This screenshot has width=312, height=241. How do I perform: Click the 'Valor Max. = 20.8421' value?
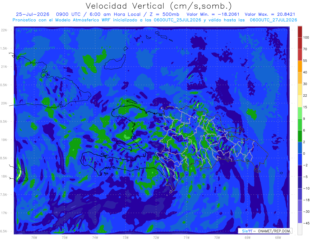270,14
